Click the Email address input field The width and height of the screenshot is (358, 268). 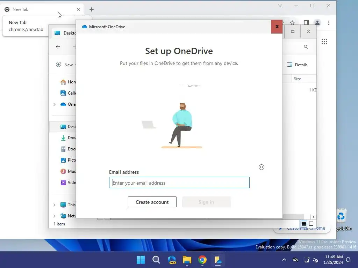coord(179,183)
